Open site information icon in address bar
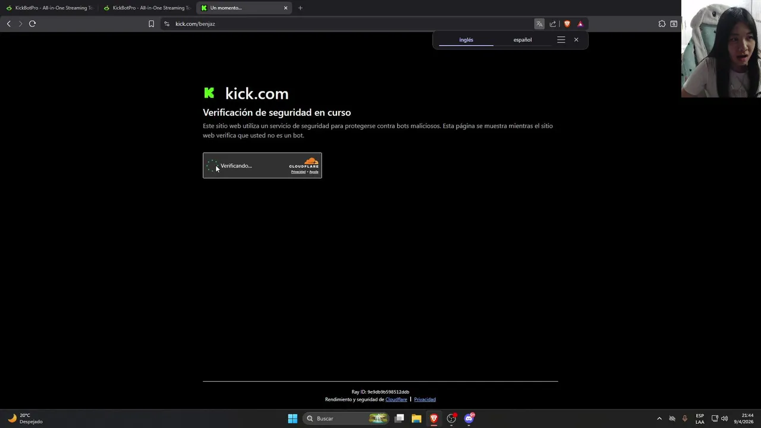Screen dimensions: 761x428 click(x=166, y=24)
